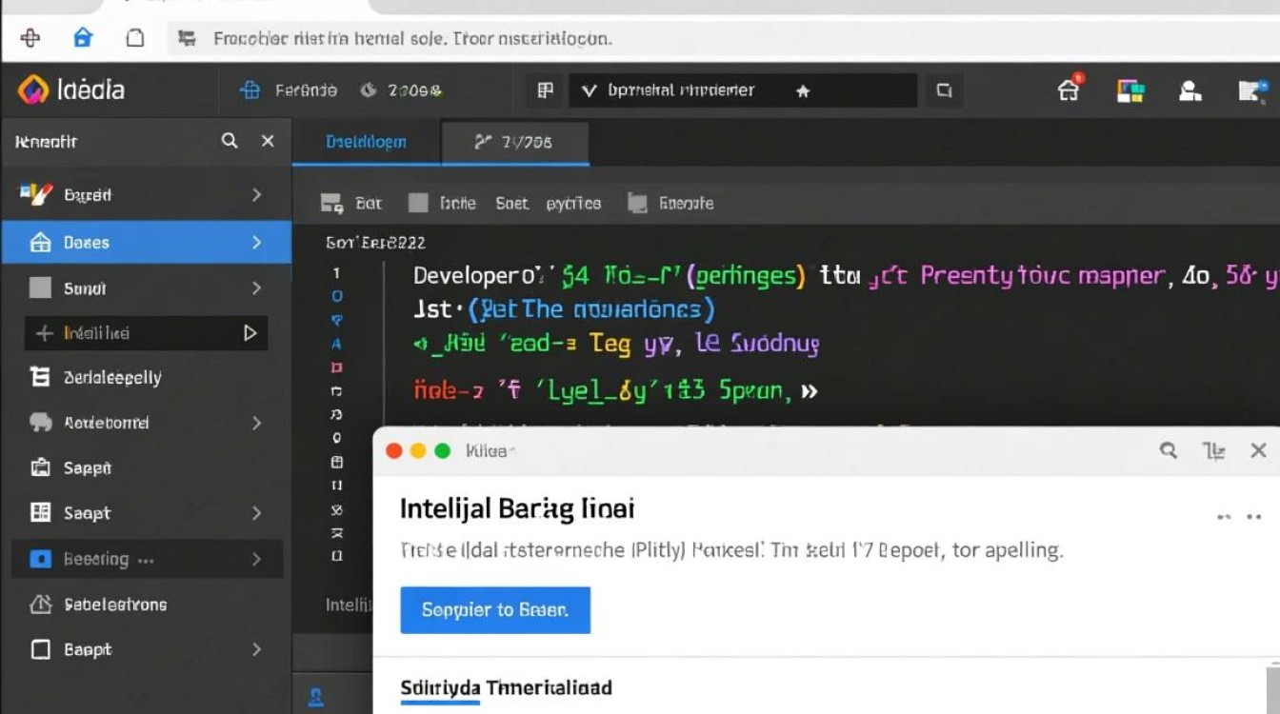The image size is (1280, 714).
Task: Expand the Bagrdd sidebar chevron
Action: click(x=256, y=195)
